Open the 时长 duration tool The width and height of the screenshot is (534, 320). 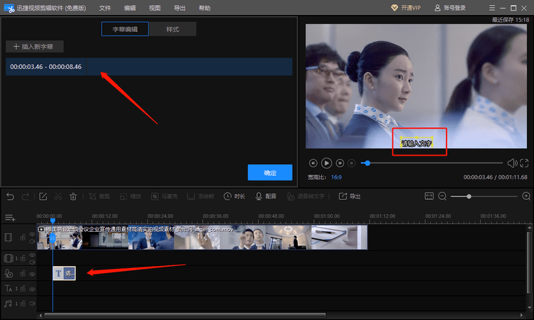pos(234,196)
